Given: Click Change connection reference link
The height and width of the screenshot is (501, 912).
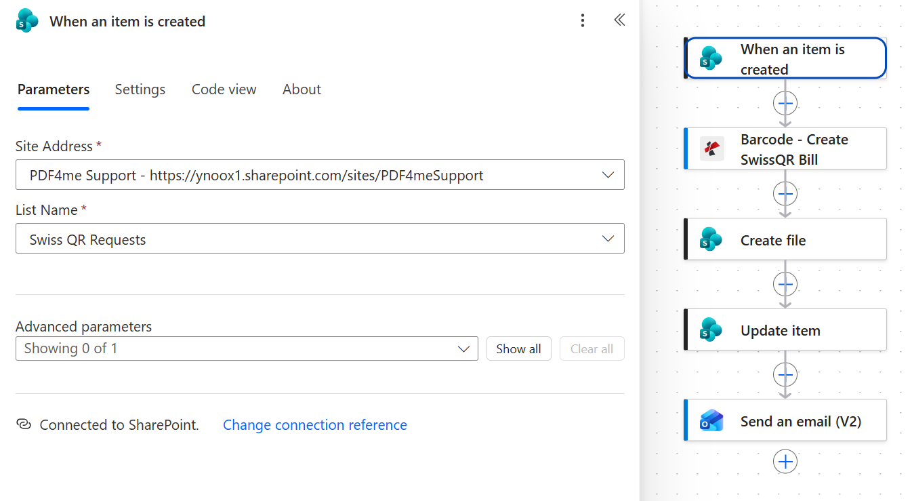Looking at the screenshot, I should pos(315,425).
